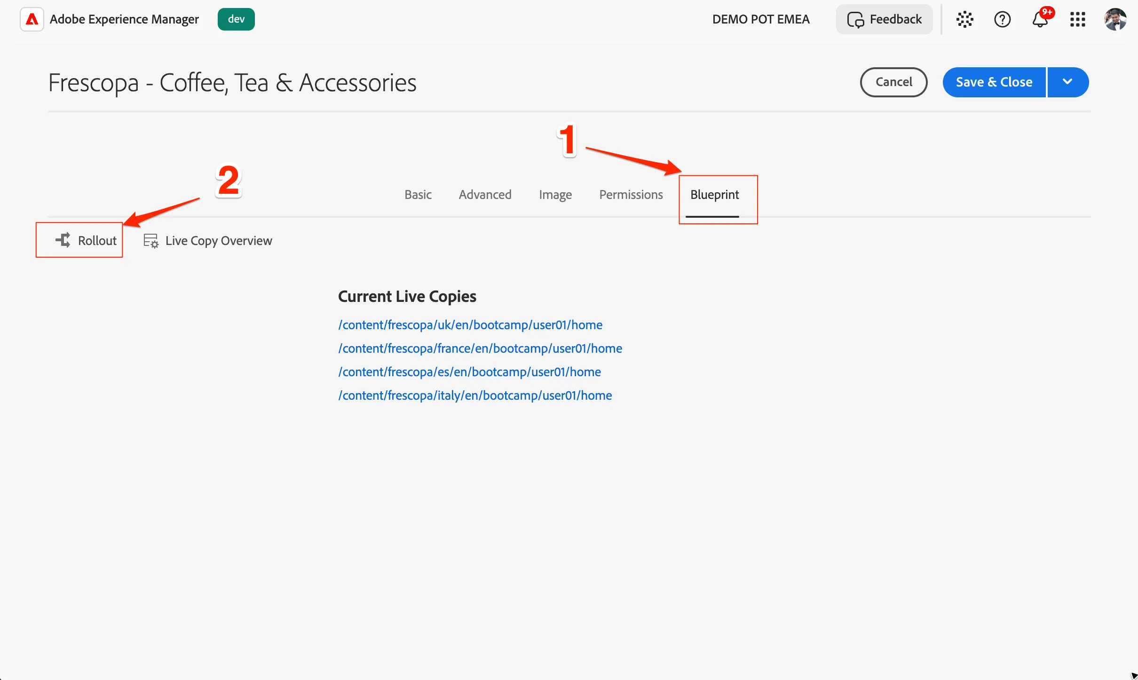Expand the Save & Close dropdown arrow

click(1068, 82)
